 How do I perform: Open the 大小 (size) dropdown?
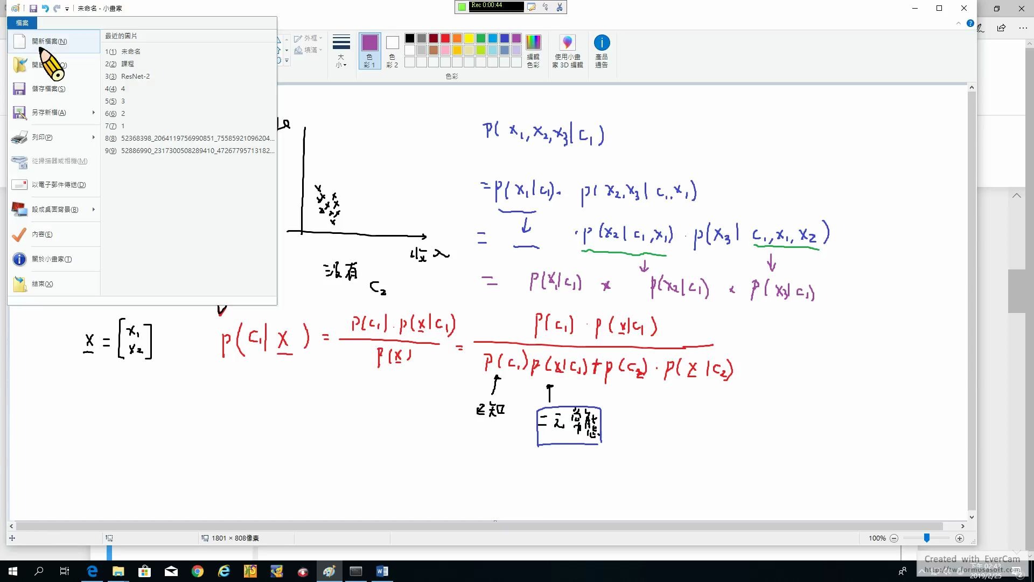(x=341, y=51)
